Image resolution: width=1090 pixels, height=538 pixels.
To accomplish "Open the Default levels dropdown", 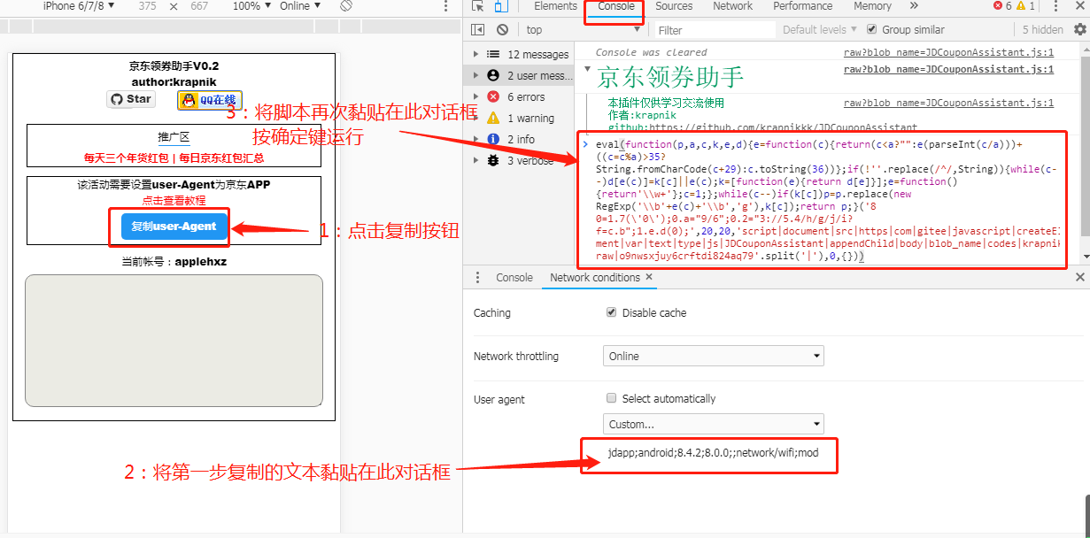I will coord(820,29).
